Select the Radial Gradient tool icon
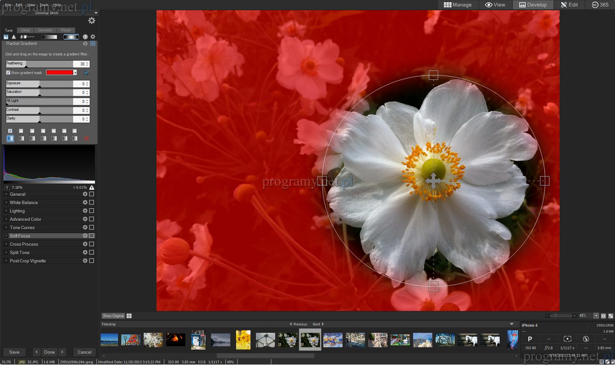 point(71,37)
